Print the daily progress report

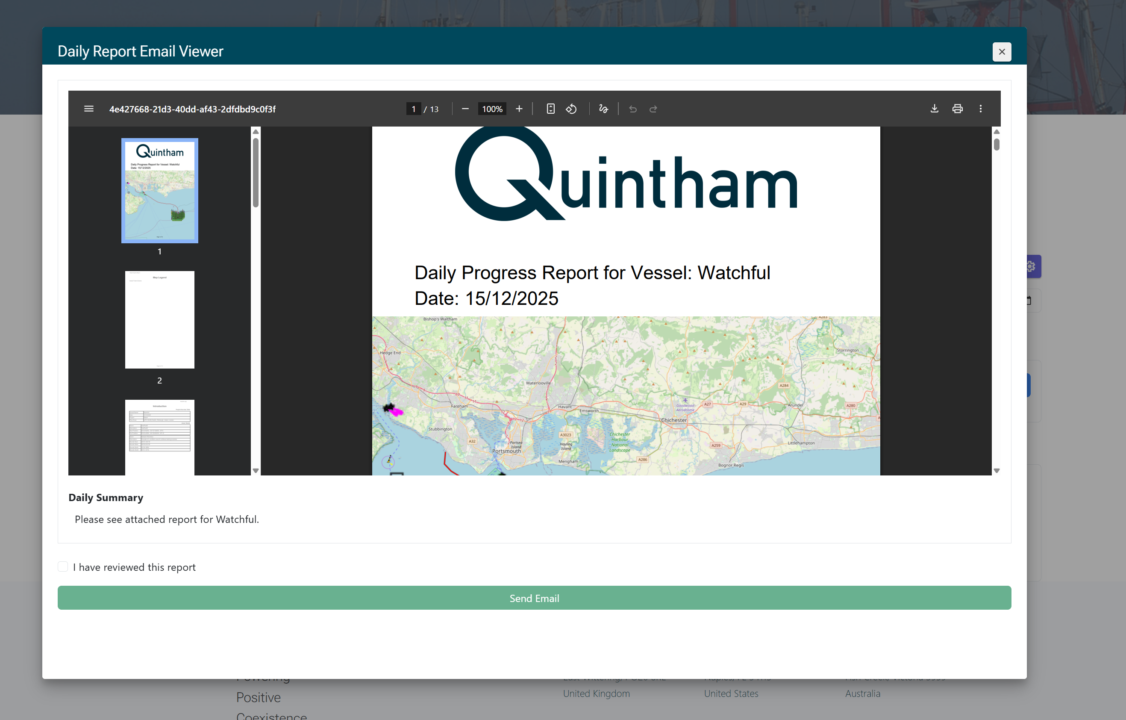[957, 109]
